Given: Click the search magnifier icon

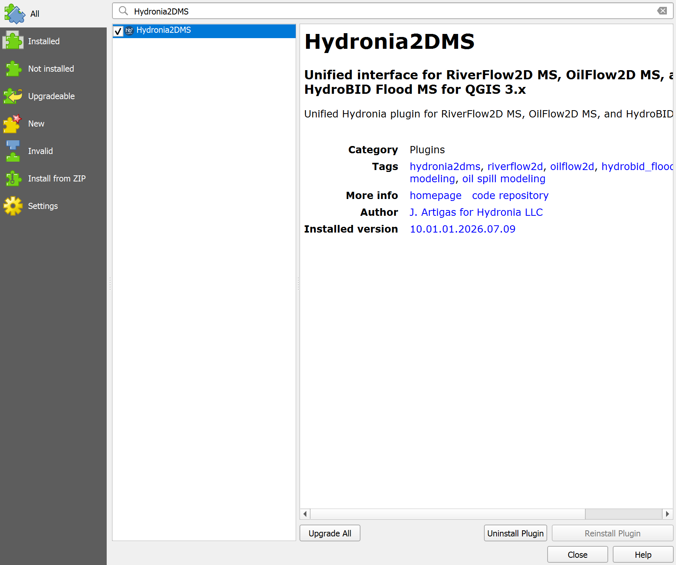Looking at the screenshot, I should click(x=123, y=11).
